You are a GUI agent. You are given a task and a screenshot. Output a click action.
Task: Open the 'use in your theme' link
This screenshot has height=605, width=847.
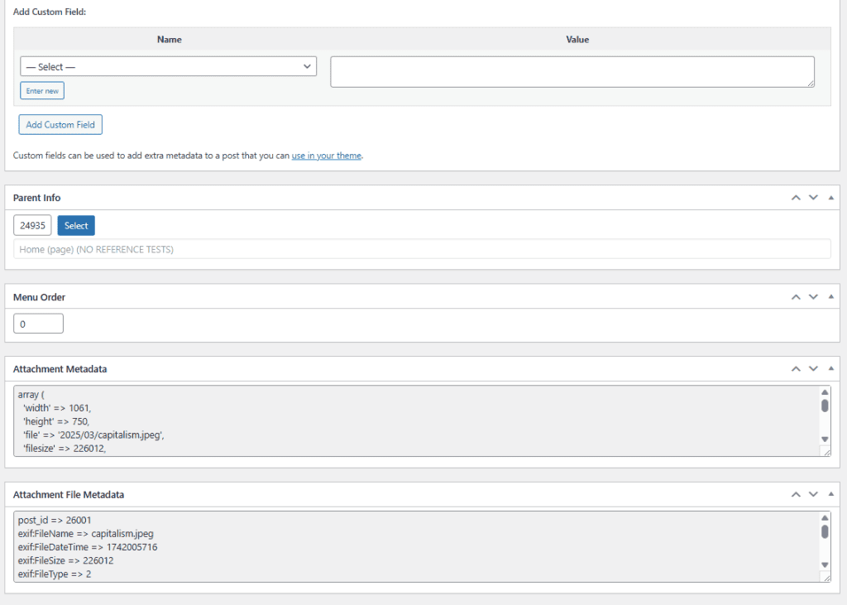pos(326,156)
